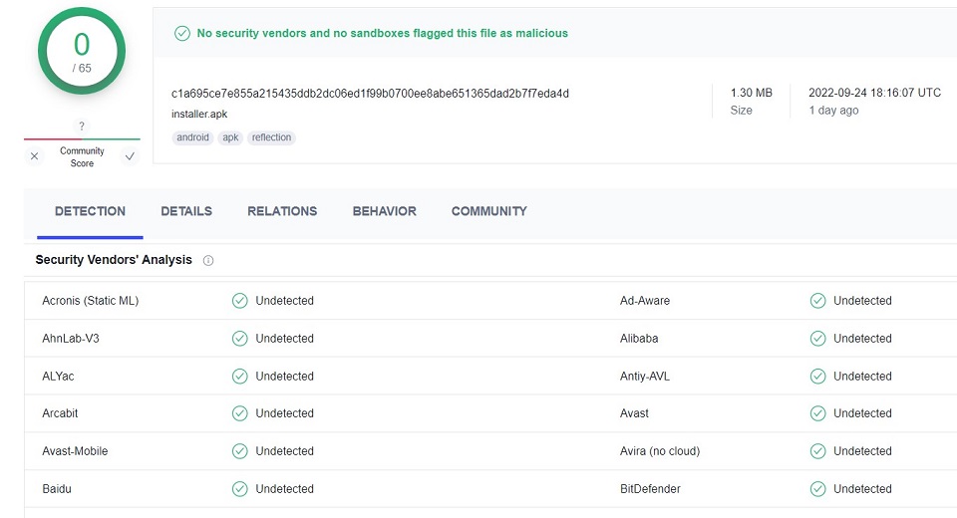Click the Undetected result in the BitDefender row
Image resolution: width=957 pixels, height=518 pixels.
(x=862, y=489)
